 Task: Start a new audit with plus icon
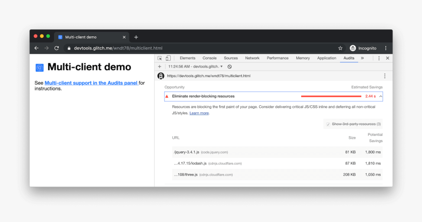159,66
